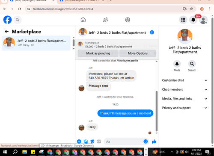The height and width of the screenshot is (156, 214).
Task: Click the conversation list scrollbar
Action: pyautogui.click(x=74, y=43)
